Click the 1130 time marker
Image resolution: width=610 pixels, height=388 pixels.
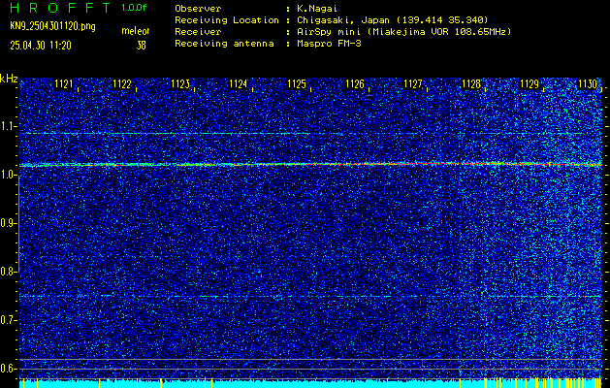click(588, 84)
